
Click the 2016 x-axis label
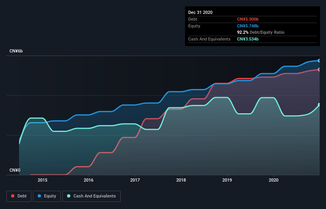[89, 180]
